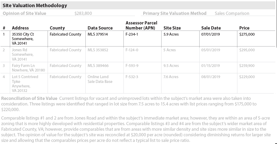The height and width of the screenshot is (144, 277).
Task: Click the Reconciliation of Site Value label
Action: tap(29, 99)
